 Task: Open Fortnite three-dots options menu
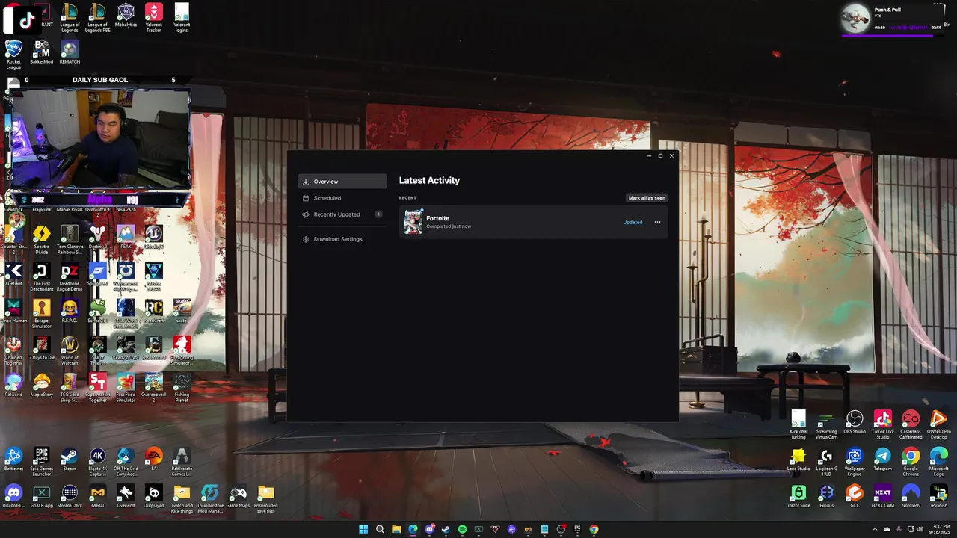pyautogui.click(x=657, y=222)
